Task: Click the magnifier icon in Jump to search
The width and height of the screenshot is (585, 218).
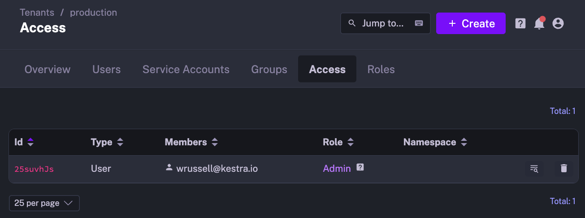Action: [x=352, y=23]
